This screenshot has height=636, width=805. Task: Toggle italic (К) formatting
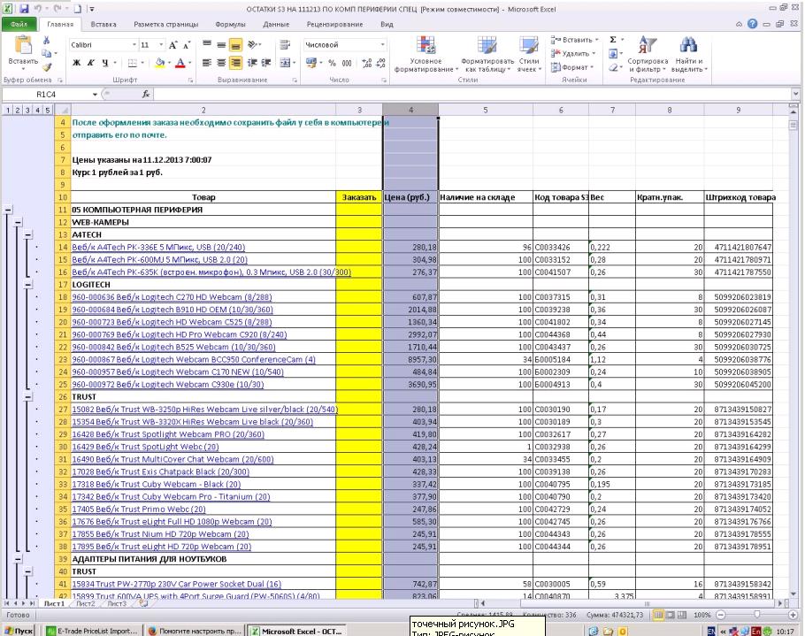pyautogui.click(x=90, y=63)
